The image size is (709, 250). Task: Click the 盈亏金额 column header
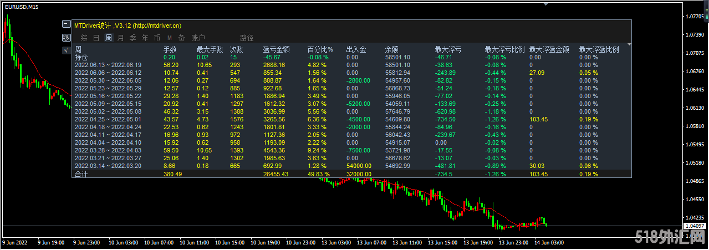pyautogui.click(x=276, y=49)
